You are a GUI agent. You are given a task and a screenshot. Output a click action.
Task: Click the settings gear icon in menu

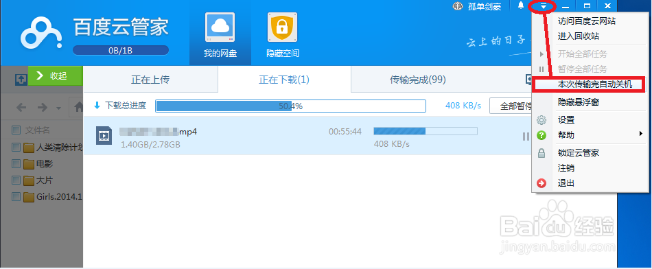pyautogui.click(x=542, y=120)
